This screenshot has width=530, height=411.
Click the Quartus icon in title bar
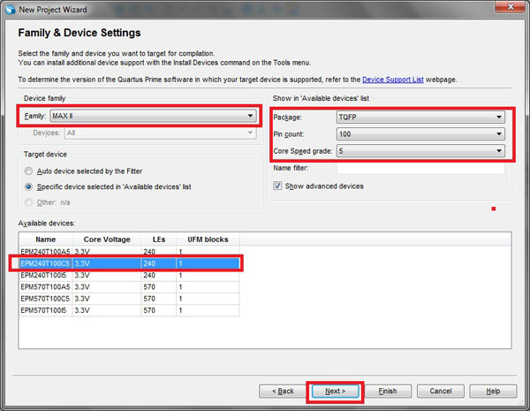coord(11,10)
